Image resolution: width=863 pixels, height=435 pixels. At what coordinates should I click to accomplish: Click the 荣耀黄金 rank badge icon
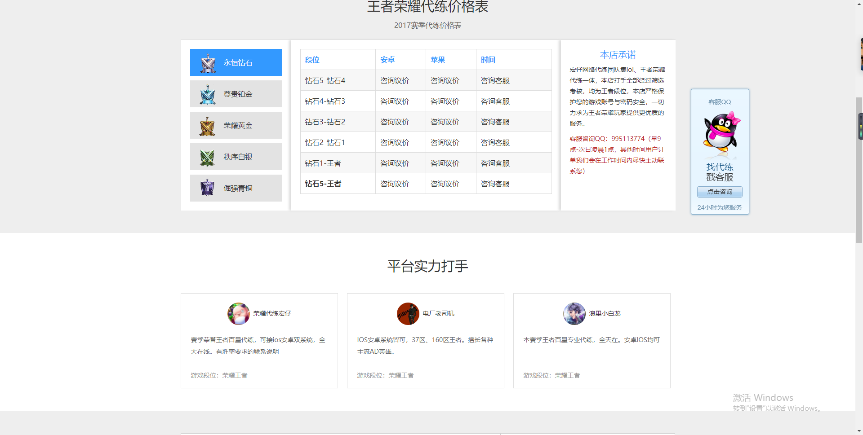click(207, 126)
